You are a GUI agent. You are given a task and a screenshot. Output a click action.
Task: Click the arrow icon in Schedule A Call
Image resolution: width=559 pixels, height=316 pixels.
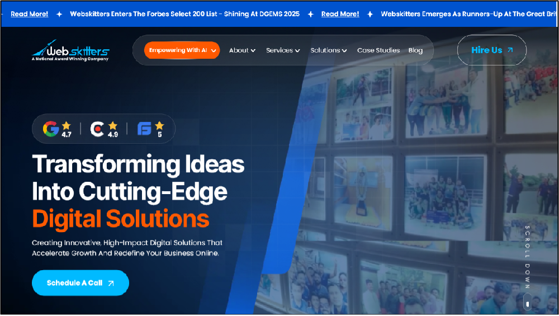[x=111, y=284]
